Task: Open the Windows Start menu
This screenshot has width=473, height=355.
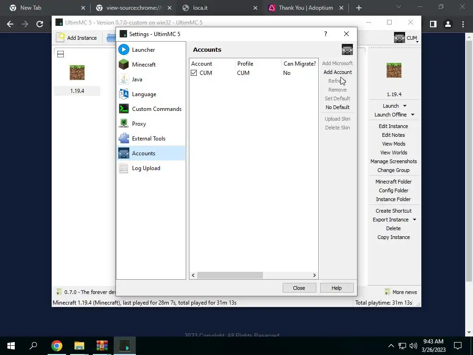Action: pos(11,346)
